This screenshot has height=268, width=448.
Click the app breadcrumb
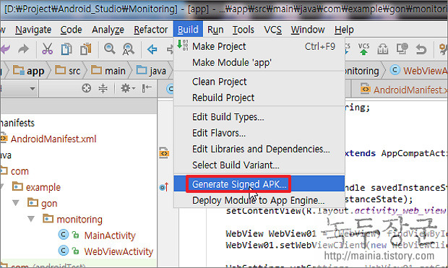point(29,71)
